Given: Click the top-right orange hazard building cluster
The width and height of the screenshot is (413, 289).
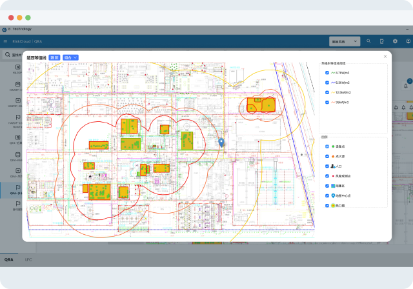Looking at the screenshot, I should [x=260, y=105].
